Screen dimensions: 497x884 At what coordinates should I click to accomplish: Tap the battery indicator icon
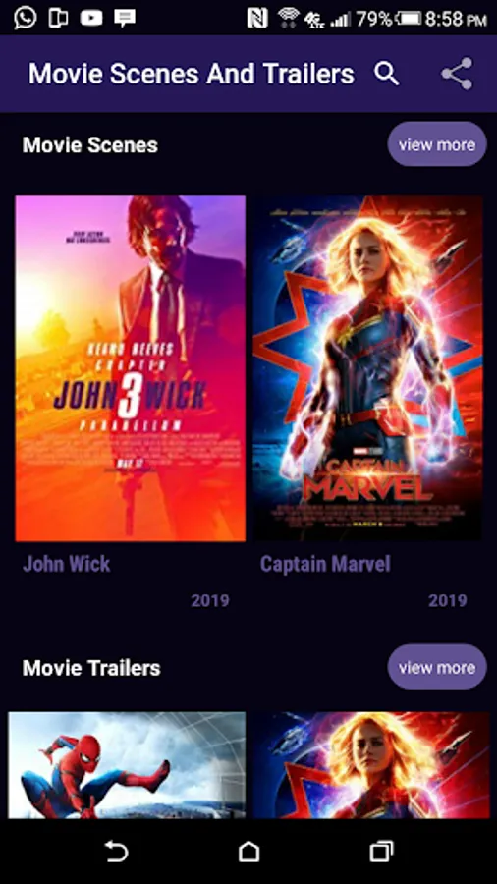tap(408, 20)
